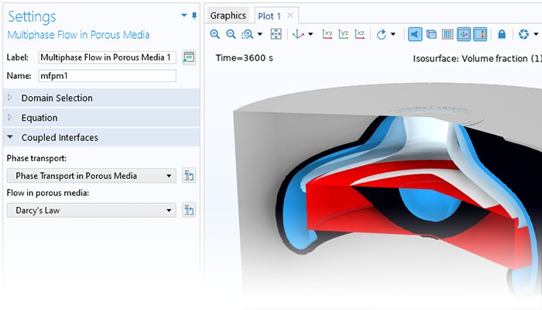Toggle the axis orientation display
Image resolution: width=542 pixels, height=310 pixels.
(464, 34)
